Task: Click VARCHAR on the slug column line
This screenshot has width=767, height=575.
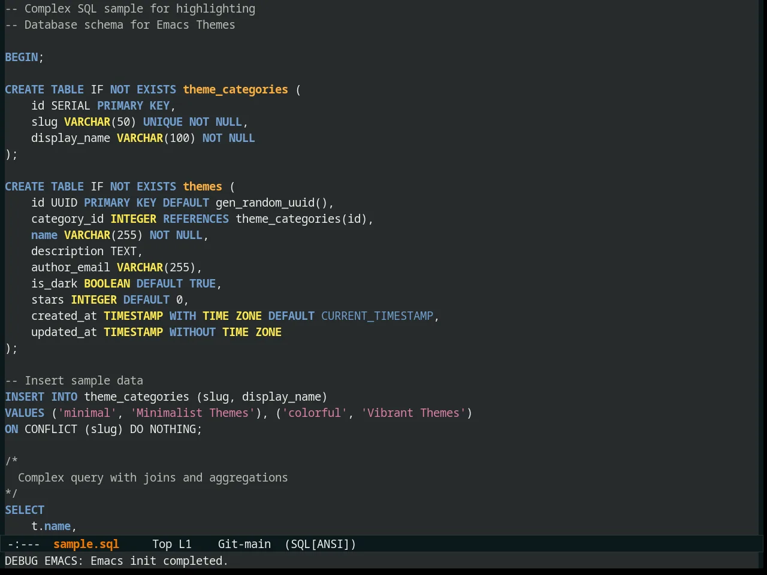Action: click(87, 122)
